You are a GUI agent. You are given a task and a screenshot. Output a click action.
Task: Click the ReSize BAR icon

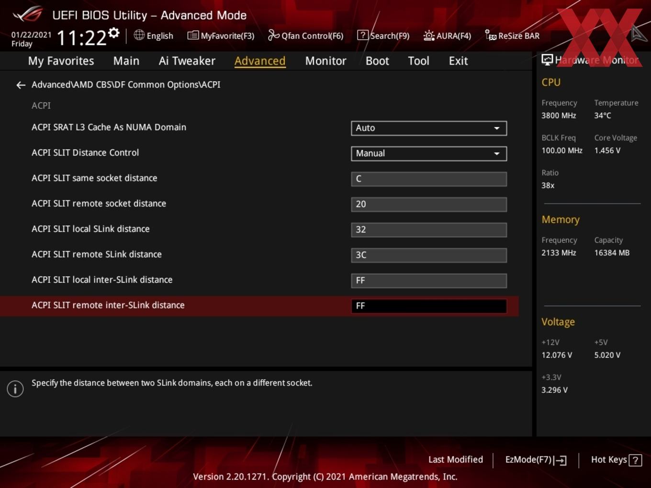pyautogui.click(x=491, y=35)
